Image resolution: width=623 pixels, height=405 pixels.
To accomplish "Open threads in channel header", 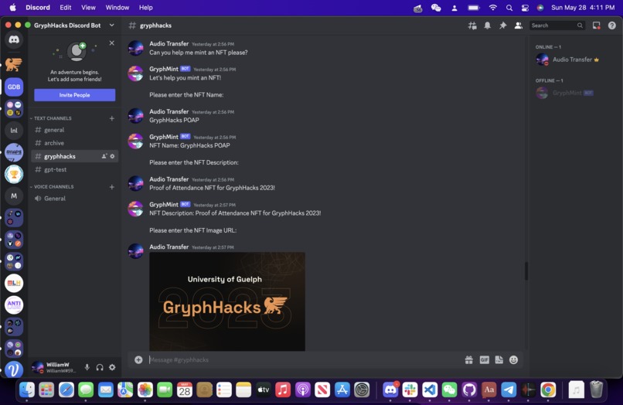I will click(x=472, y=26).
